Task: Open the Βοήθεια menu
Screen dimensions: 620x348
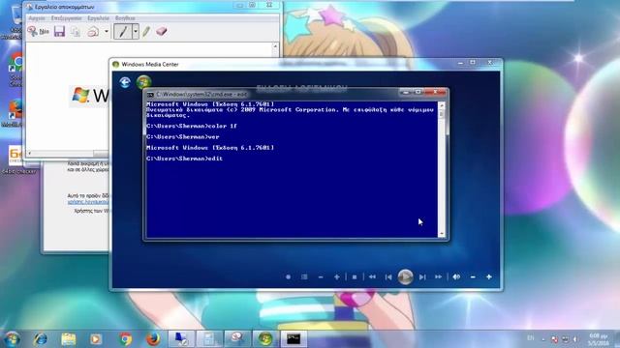Action: [125, 18]
